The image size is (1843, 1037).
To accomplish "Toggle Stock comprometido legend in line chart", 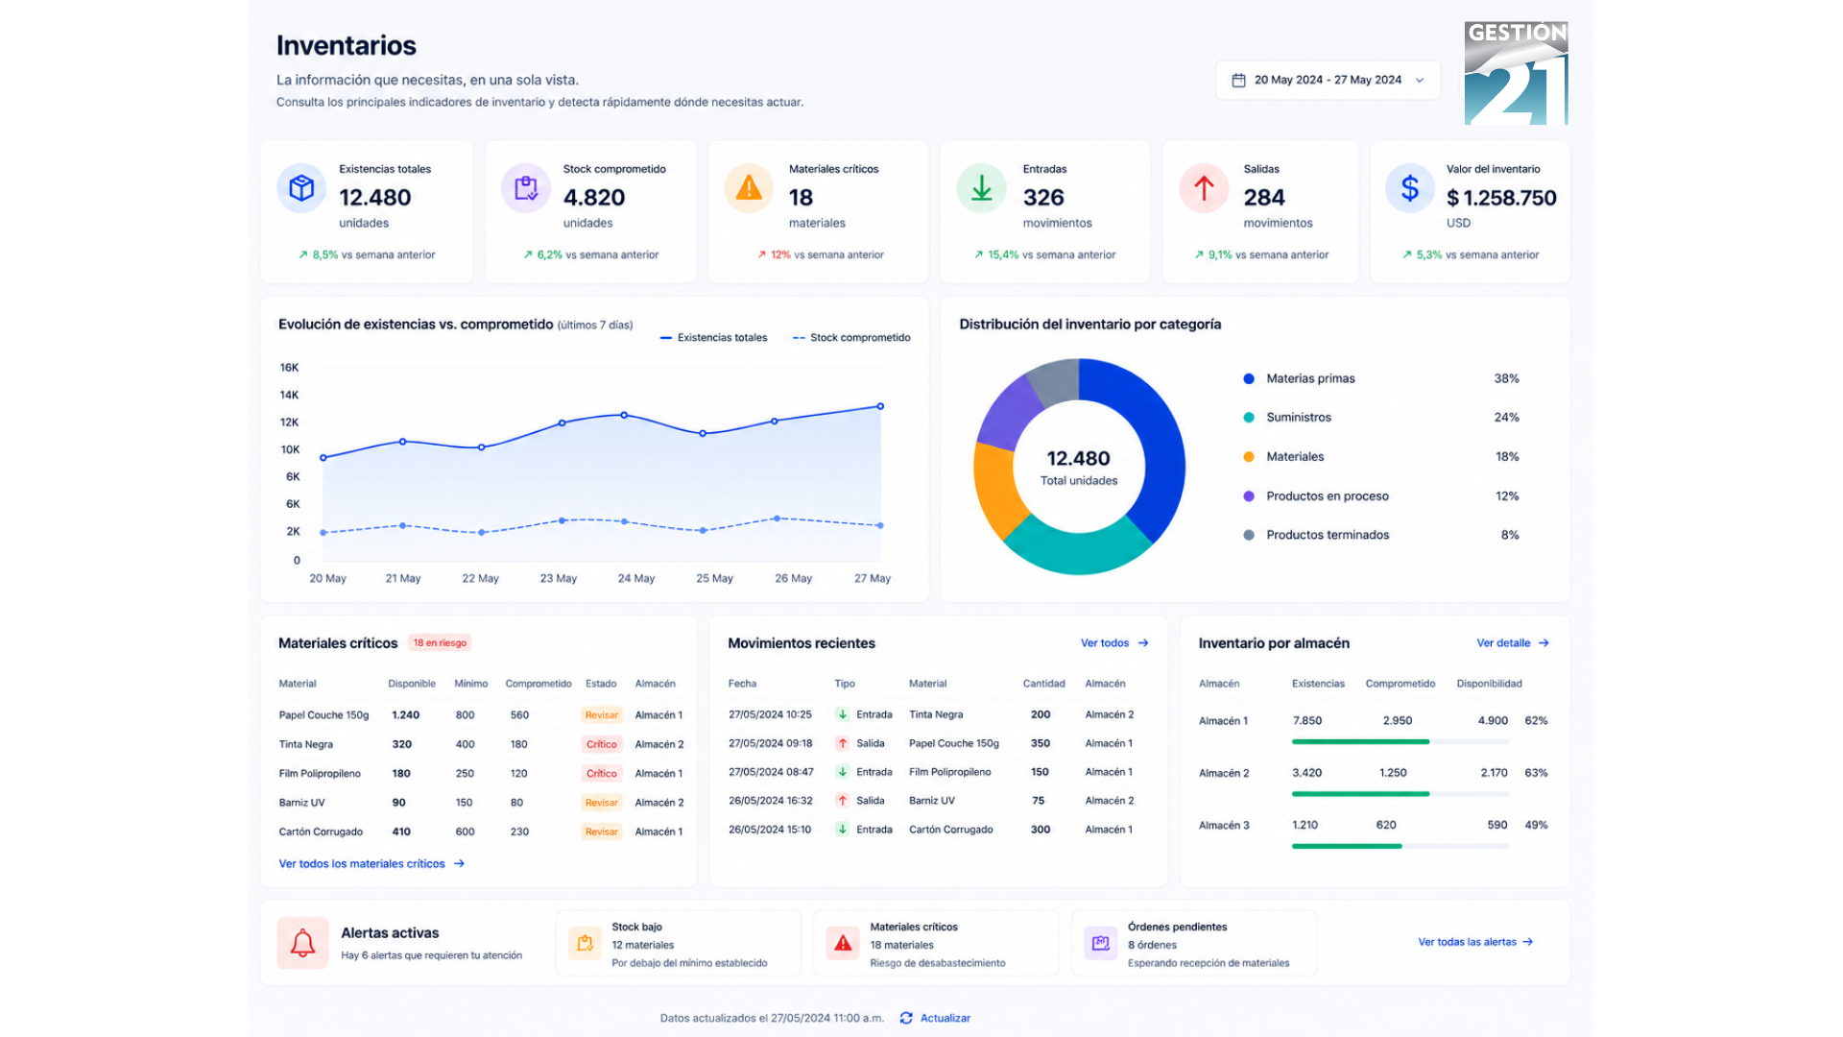I will [851, 338].
